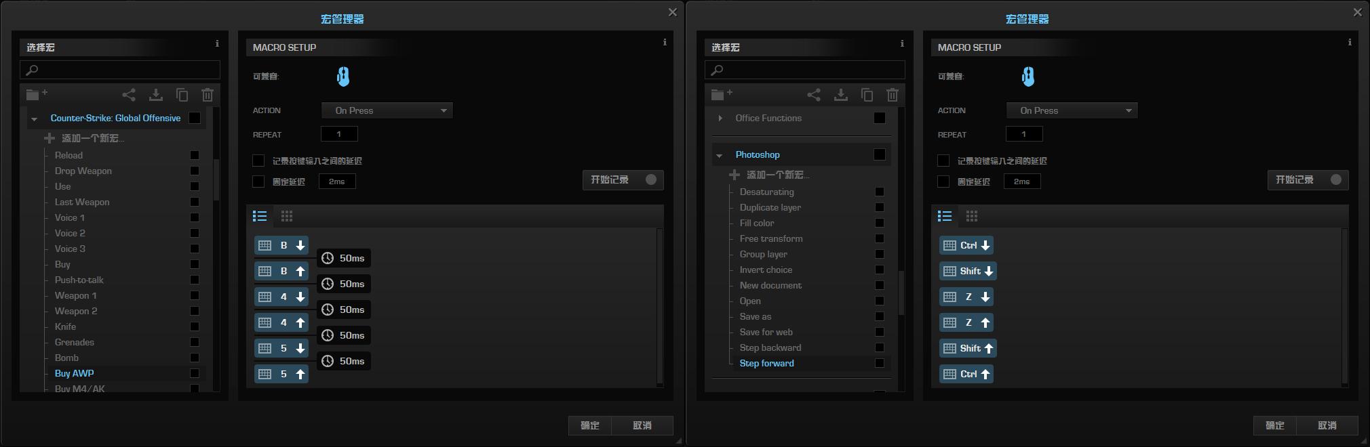Click the scrollbar beside the Counter-Strike macro list

(x=216, y=179)
